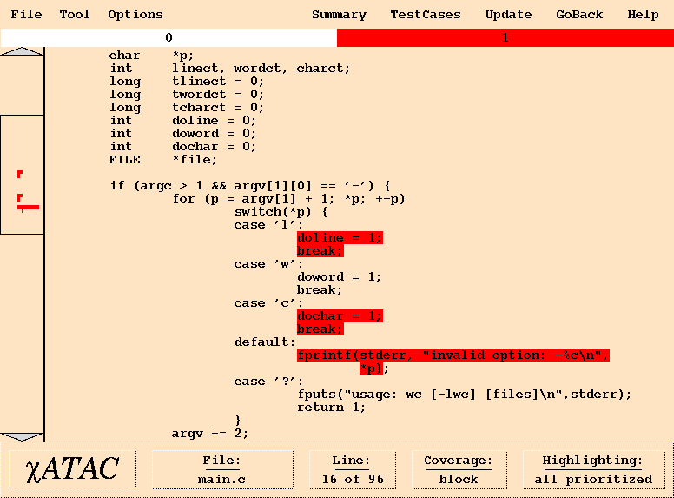
Task: Click the Highlighting: all prioritized box
Action: pos(592,469)
